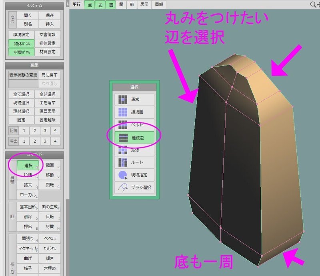Toggle 辺 edge display mode
This screenshot has height=276, width=320.
pyautogui.click(x=100, y=5)
